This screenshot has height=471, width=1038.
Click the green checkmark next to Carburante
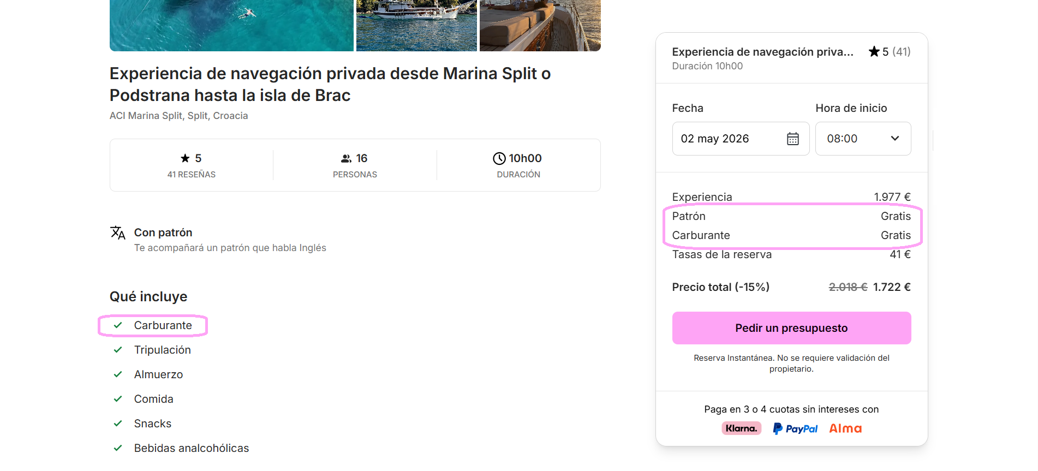(x=118, y=325)
